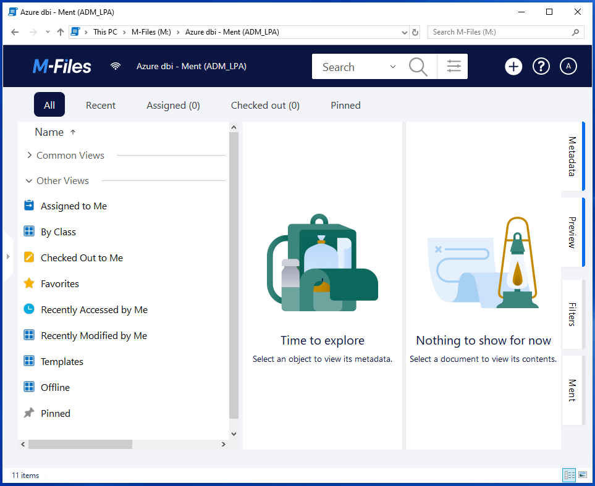Select the All tab
Viewport: 595px width, 486px height.
pos(49,105)
